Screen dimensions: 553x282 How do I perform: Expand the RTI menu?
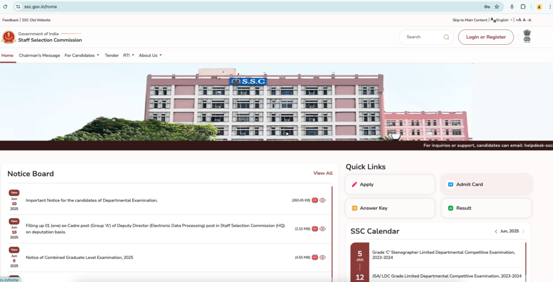[129, 56]
